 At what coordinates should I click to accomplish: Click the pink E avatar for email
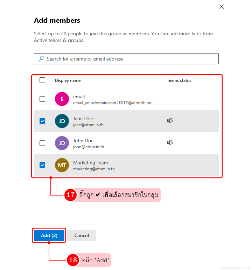click(62, 99)
